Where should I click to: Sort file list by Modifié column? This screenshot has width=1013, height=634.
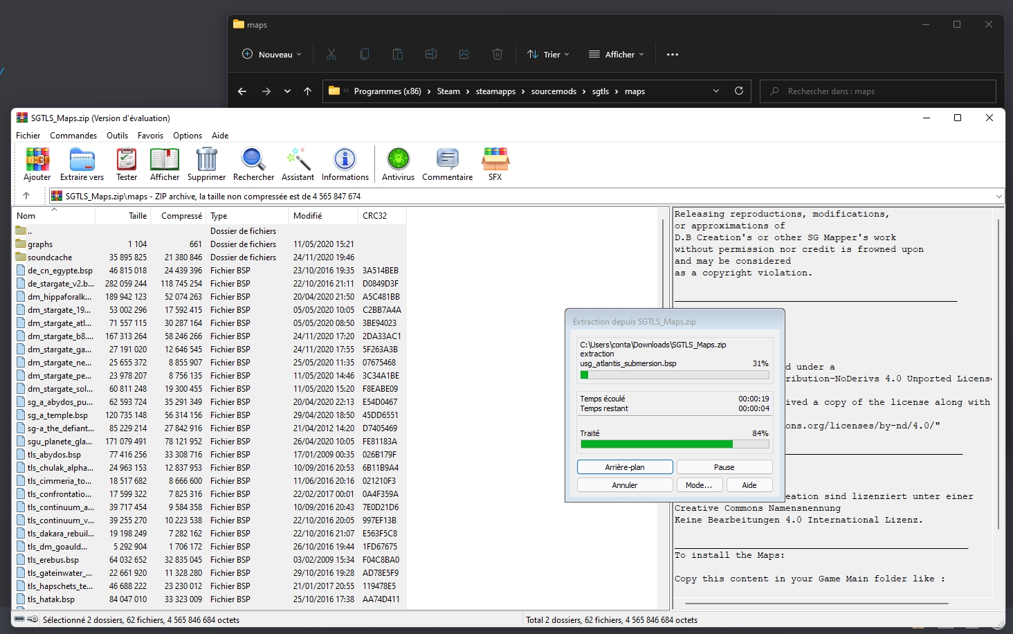pyautogui.click(x=324, y=216)
